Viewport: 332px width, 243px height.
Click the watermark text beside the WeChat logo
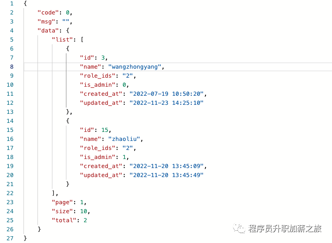(x=285, y=229)
